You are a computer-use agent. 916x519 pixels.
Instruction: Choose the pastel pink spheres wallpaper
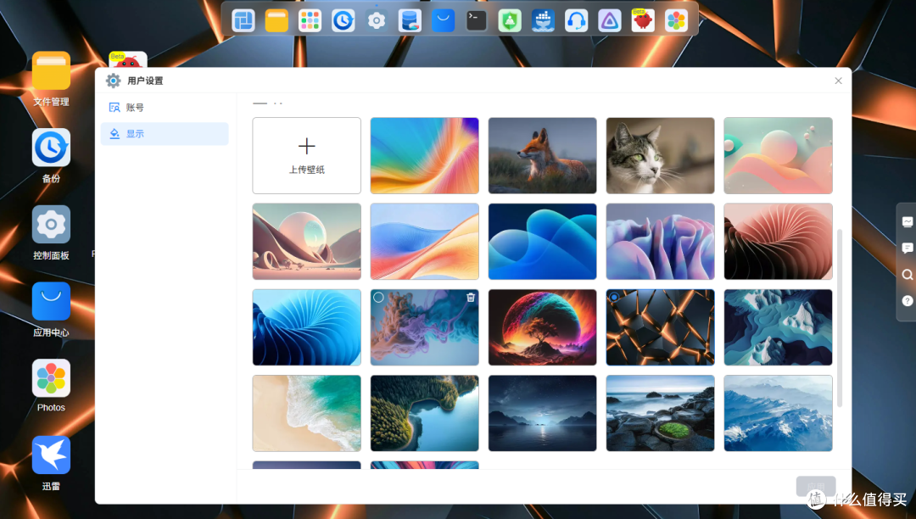point(778,155)
